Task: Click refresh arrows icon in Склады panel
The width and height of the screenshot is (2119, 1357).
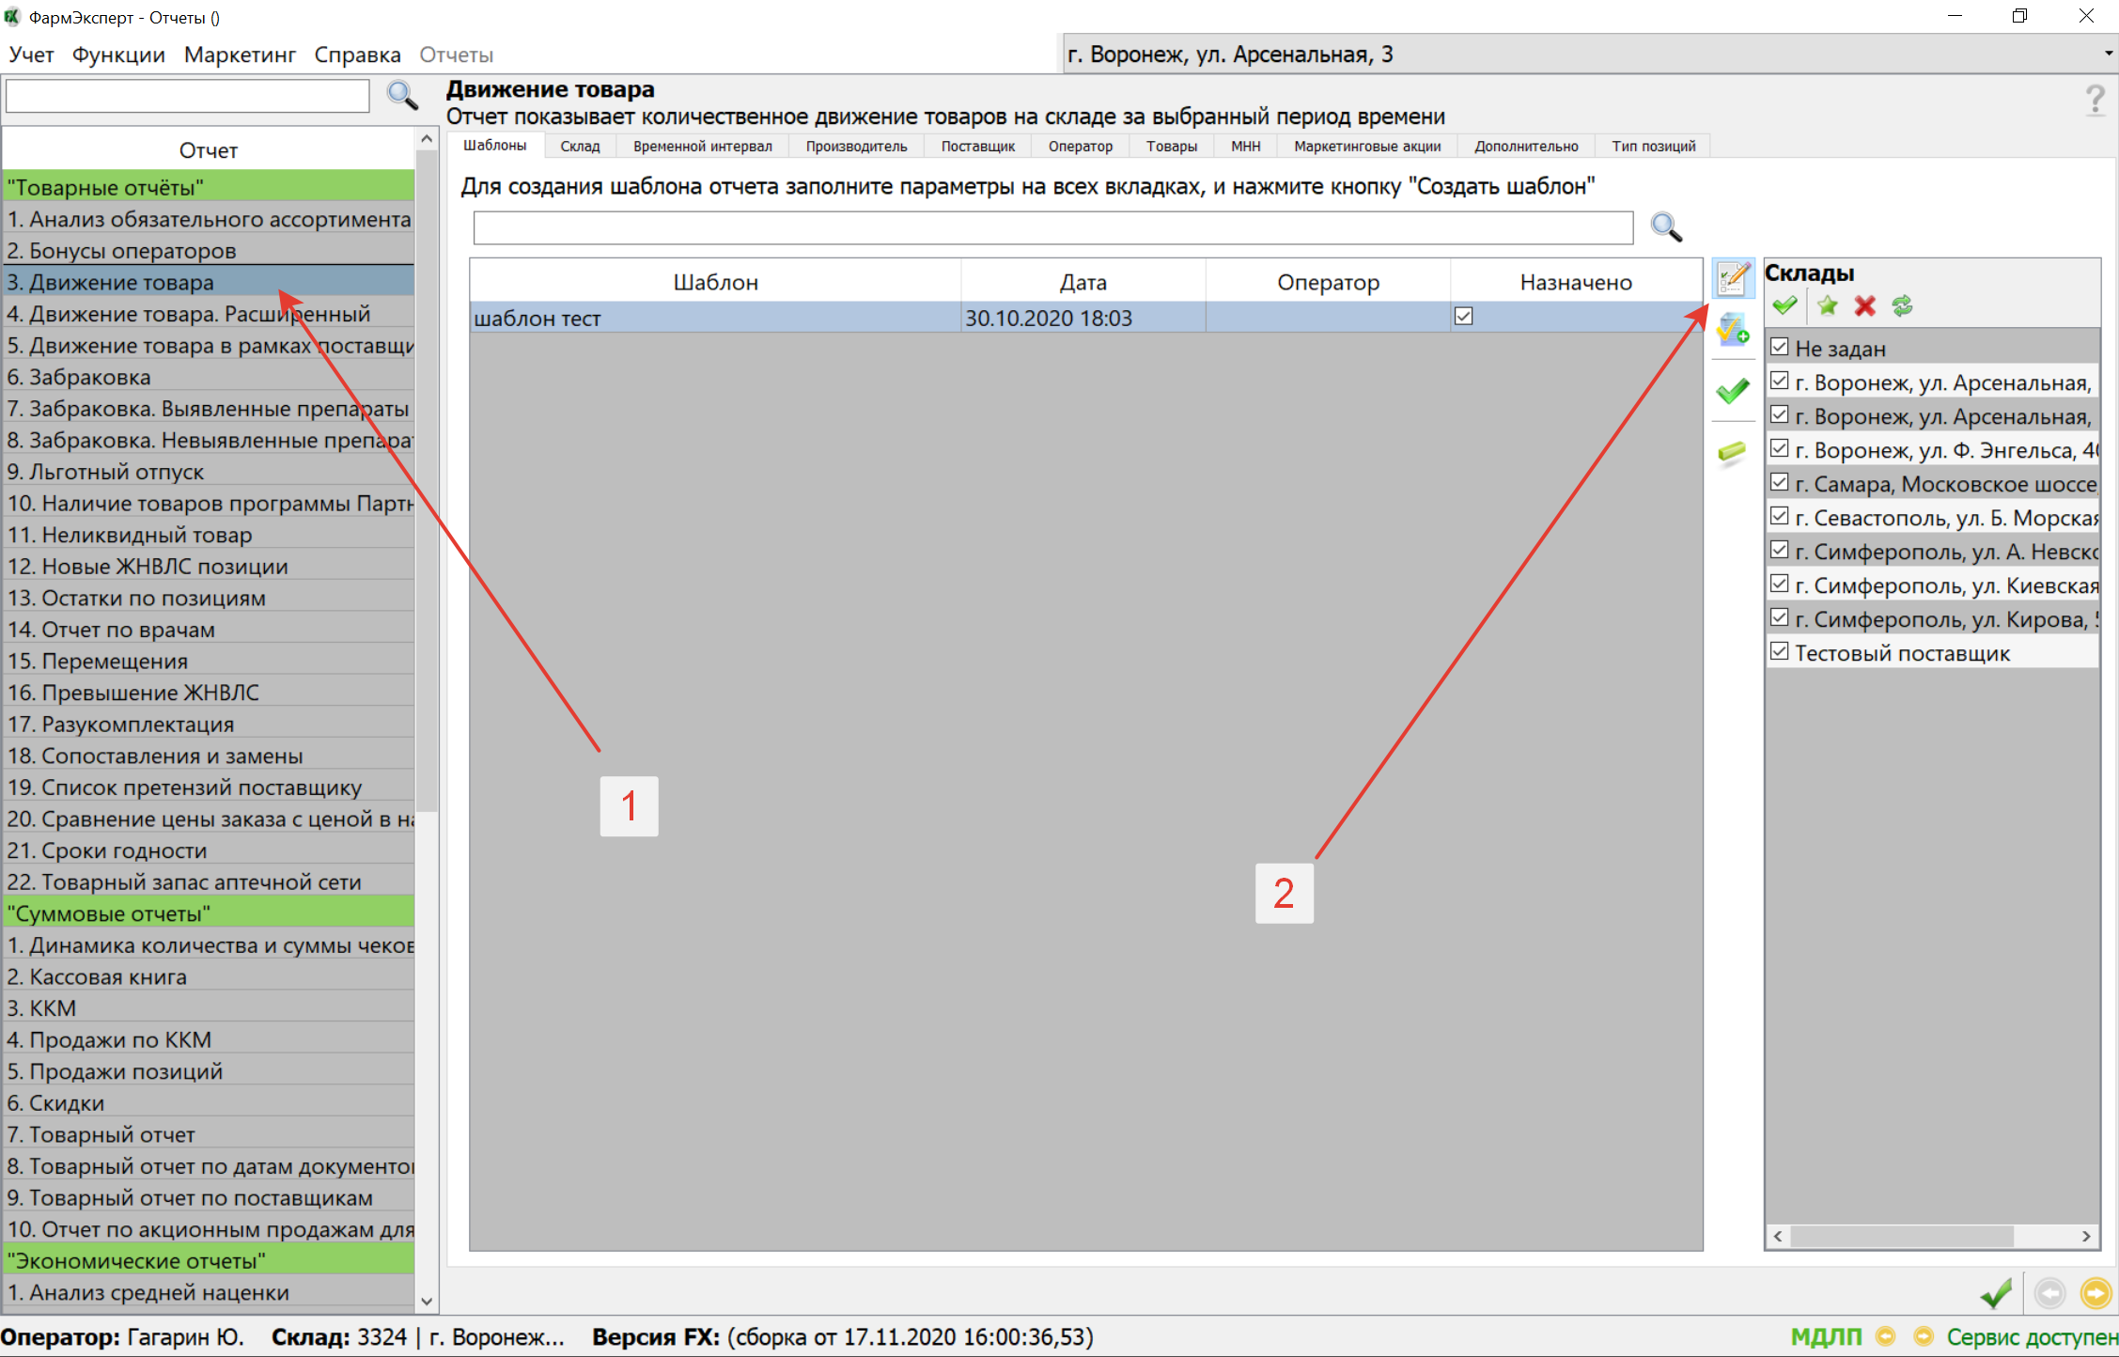Action: 1902,305
